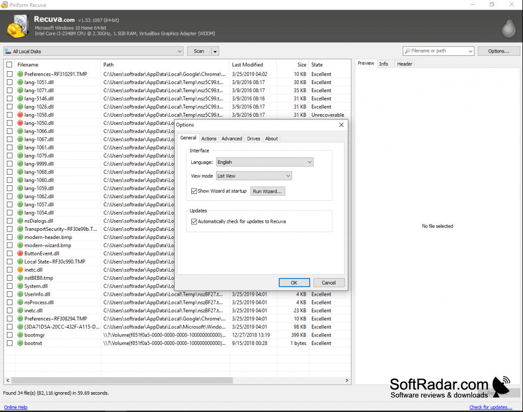Click the green status dot of lang-1051.dll
The width and height of the screenshot is (523, 412).
[x=20, y=83]
